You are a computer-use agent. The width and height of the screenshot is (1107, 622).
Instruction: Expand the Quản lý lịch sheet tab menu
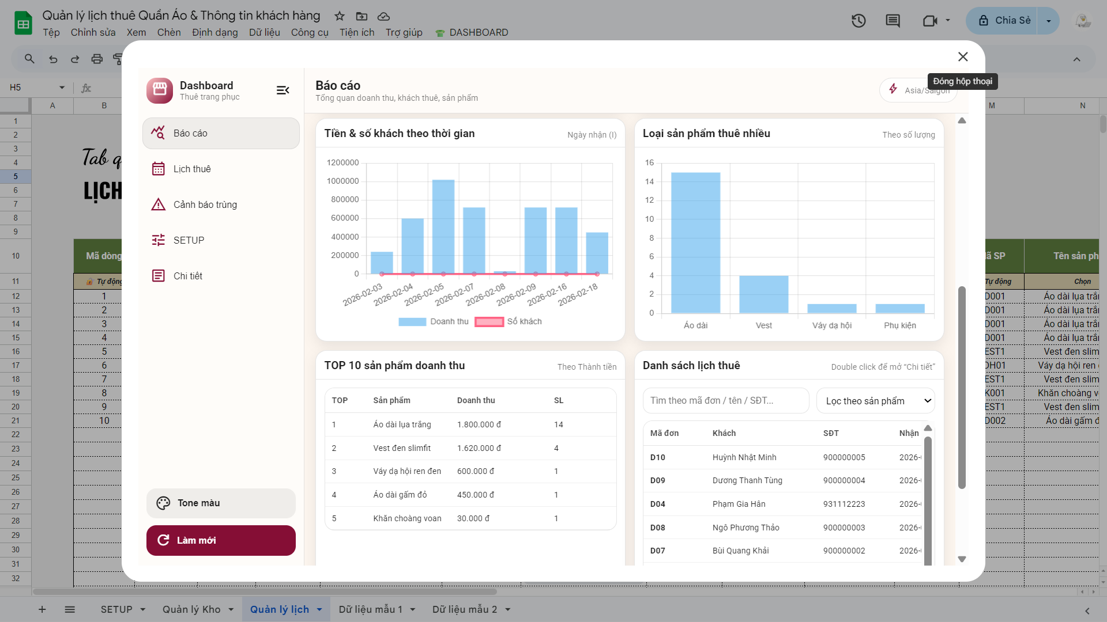click(x=319, y=609)
